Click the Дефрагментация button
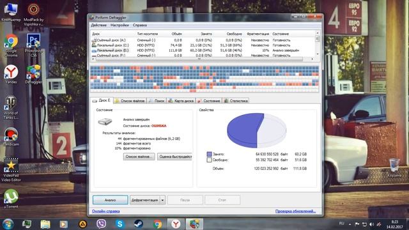Image resolution: width=409 pixels, height=230 pixels. 145,200
